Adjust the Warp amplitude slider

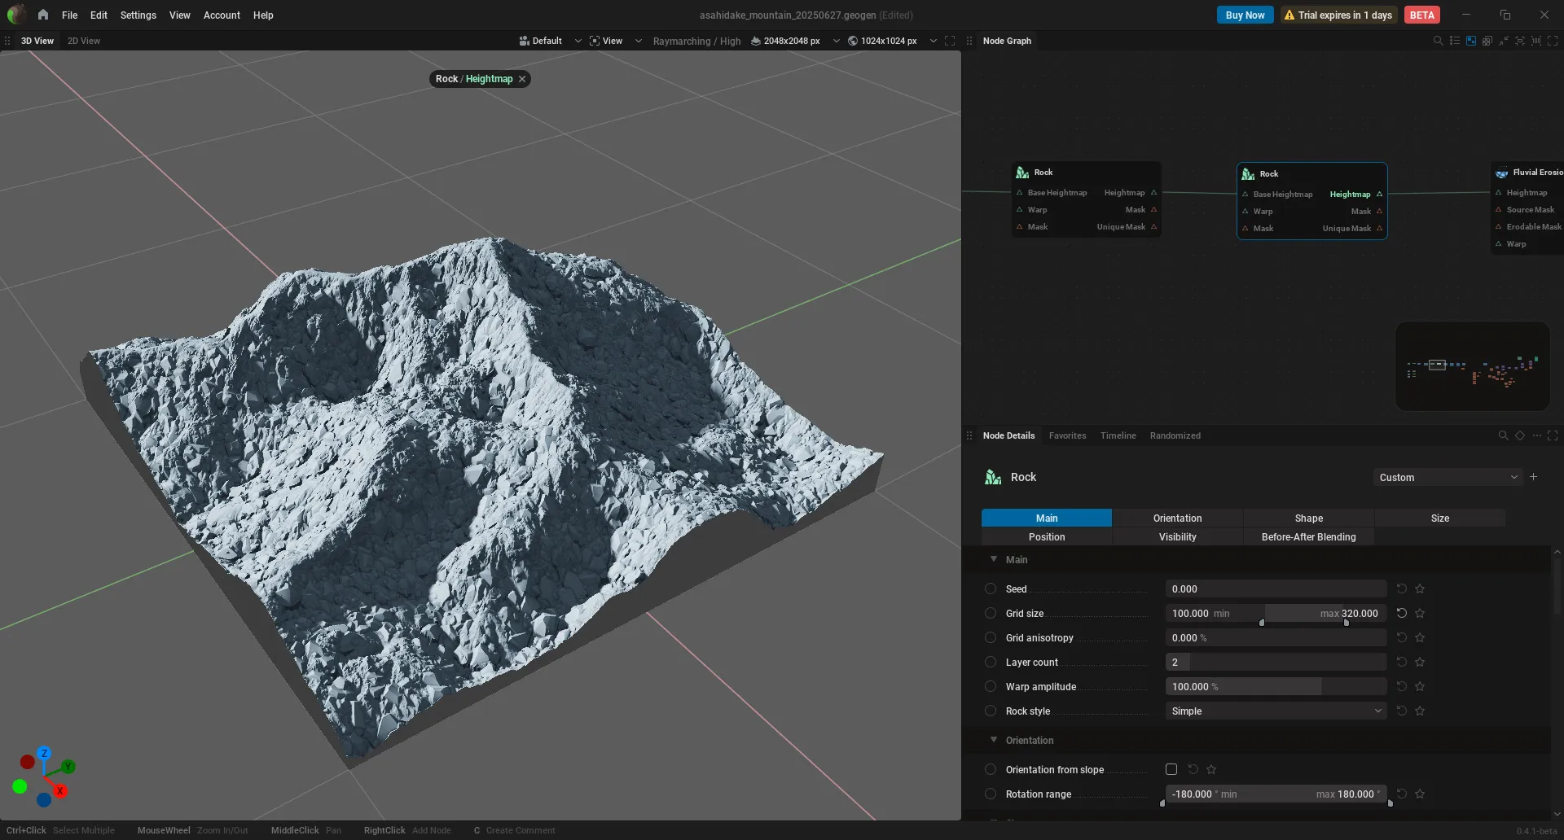pyautogui.click(x=1276, y=686)
